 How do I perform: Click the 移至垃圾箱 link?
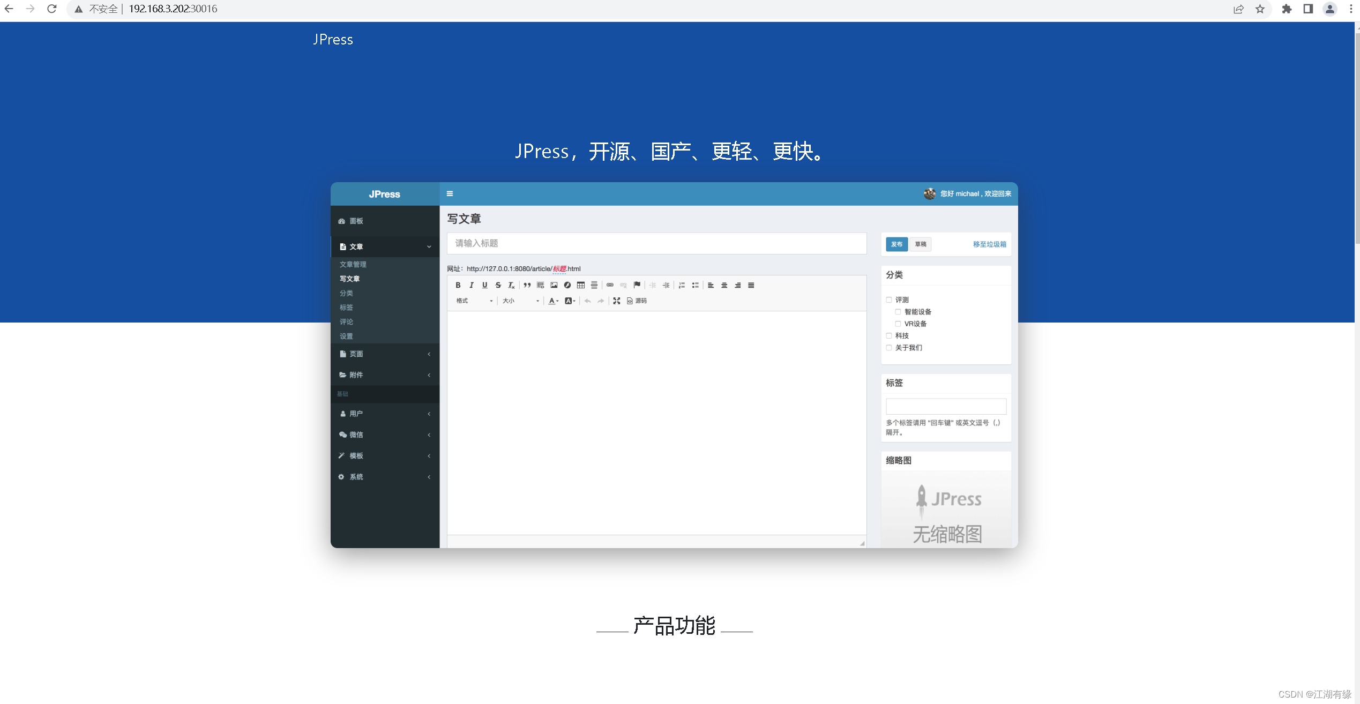(989, 244)
